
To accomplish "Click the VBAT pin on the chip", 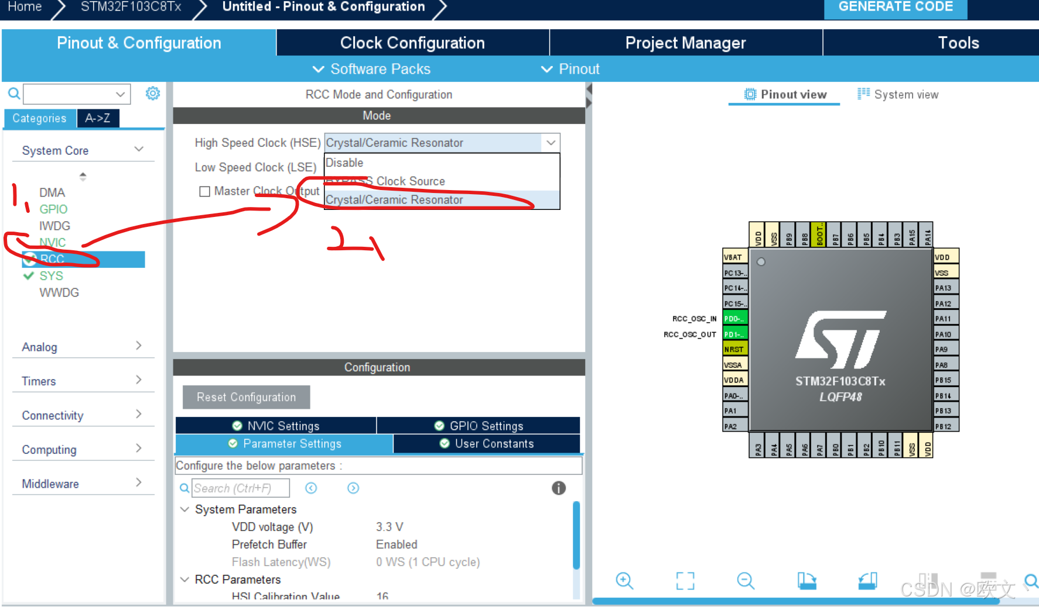I will (x=735, y=257).
